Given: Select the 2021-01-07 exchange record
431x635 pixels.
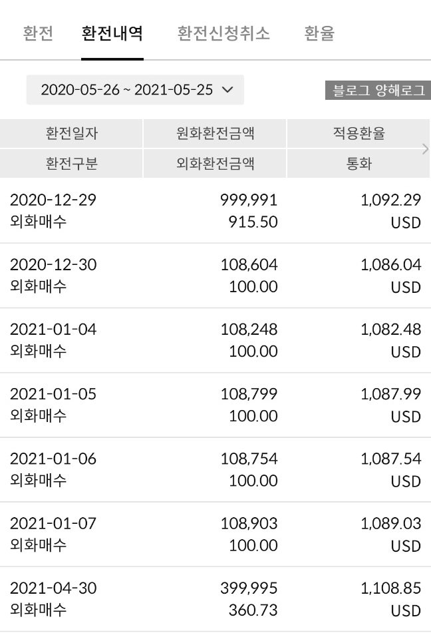Looking at the screenshot, I should click(x=215, y=534).
